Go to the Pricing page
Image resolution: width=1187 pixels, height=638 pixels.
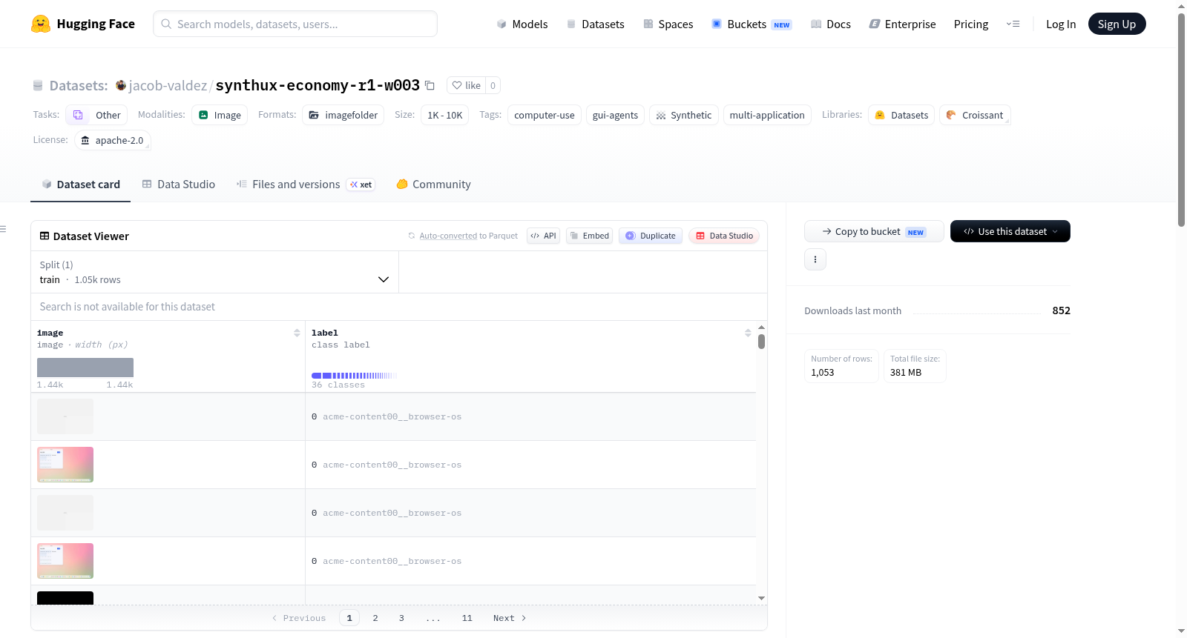pos(971,24)
